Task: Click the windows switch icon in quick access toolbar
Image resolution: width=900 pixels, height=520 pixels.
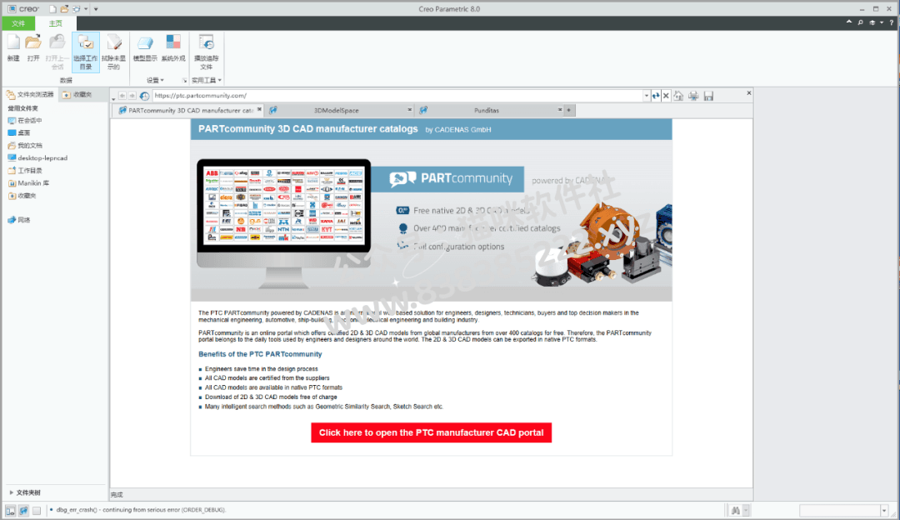Action: (77, 9)
